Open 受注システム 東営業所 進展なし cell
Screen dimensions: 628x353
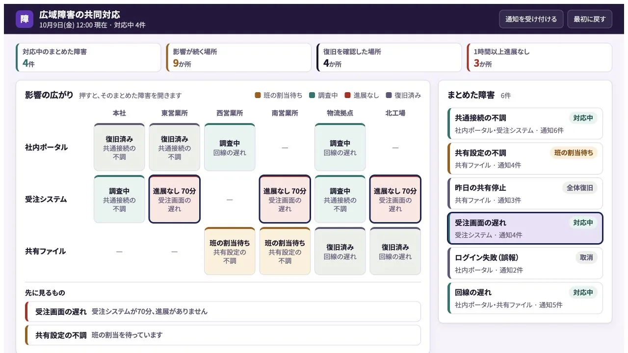coord(175,199)
